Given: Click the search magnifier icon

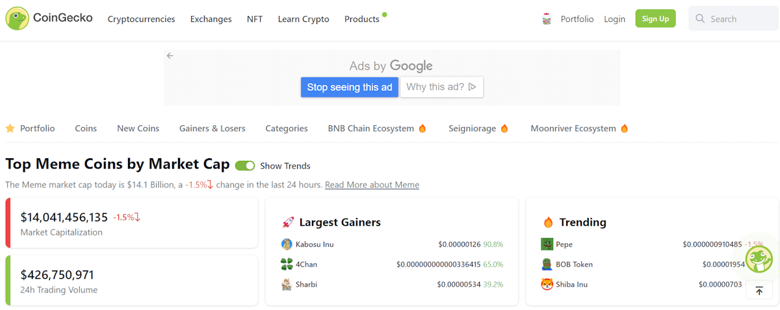Looking at the screenshot, I should (x=700, y=19).
